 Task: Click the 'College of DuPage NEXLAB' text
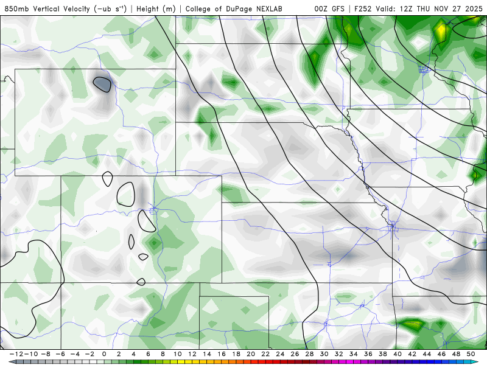pyautogui.click(x=234, y=9)
